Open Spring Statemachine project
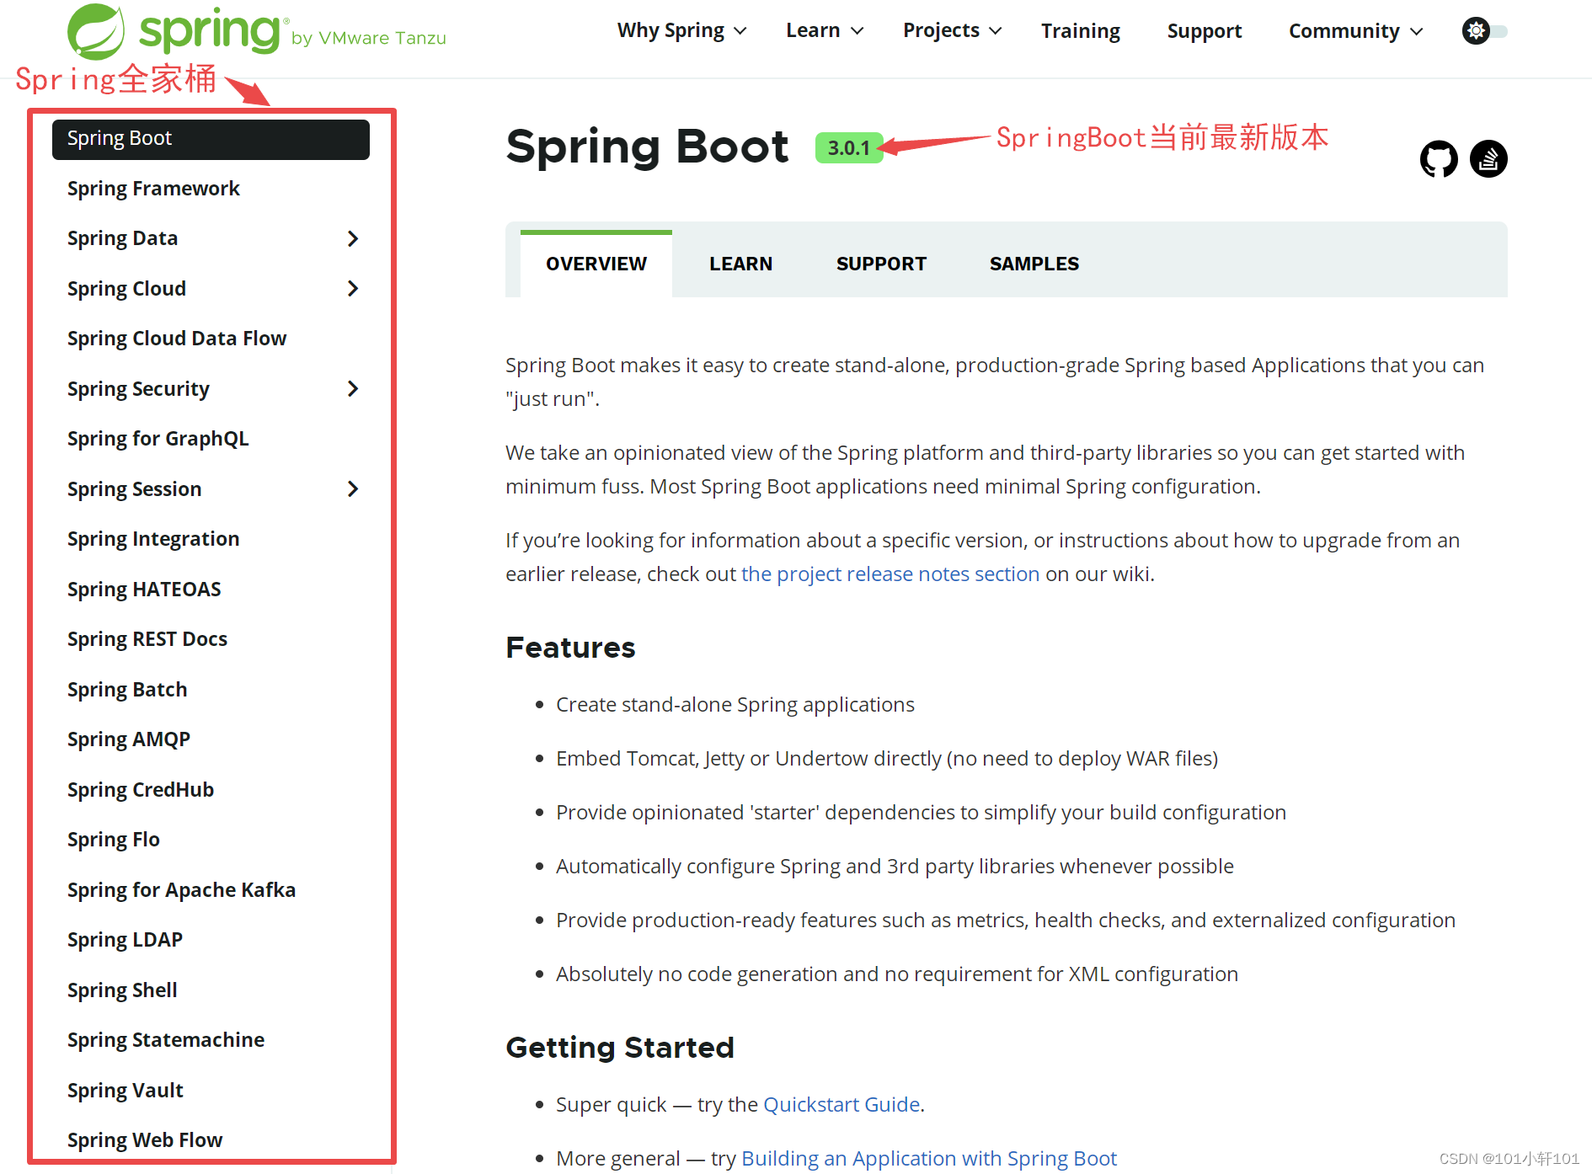 click(166, 1040)
